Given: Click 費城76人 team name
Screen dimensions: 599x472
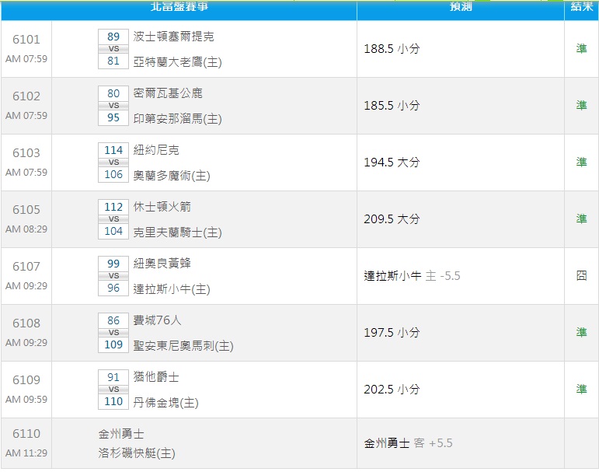Looking at the screenshot, I should (x=158, y=320).
